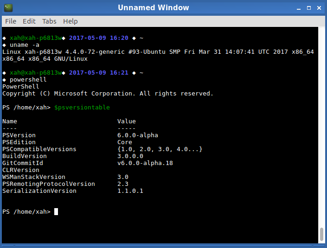Click the cursor block at last prompt
Viewport: 327px width, 248px height.
[56, 211]
